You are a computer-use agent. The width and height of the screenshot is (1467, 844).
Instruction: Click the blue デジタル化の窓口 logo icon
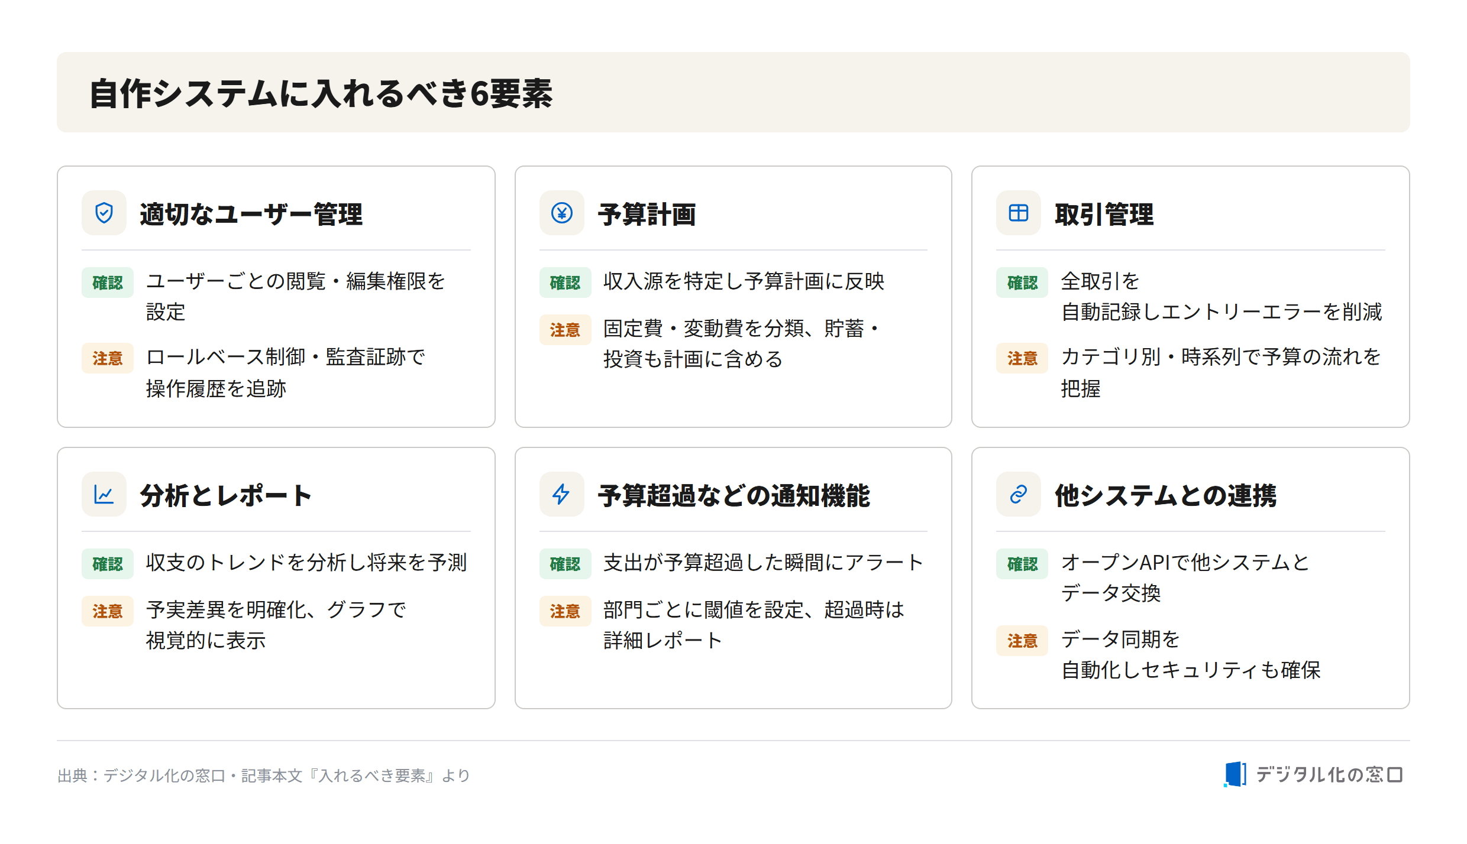tap(1235, 774)
